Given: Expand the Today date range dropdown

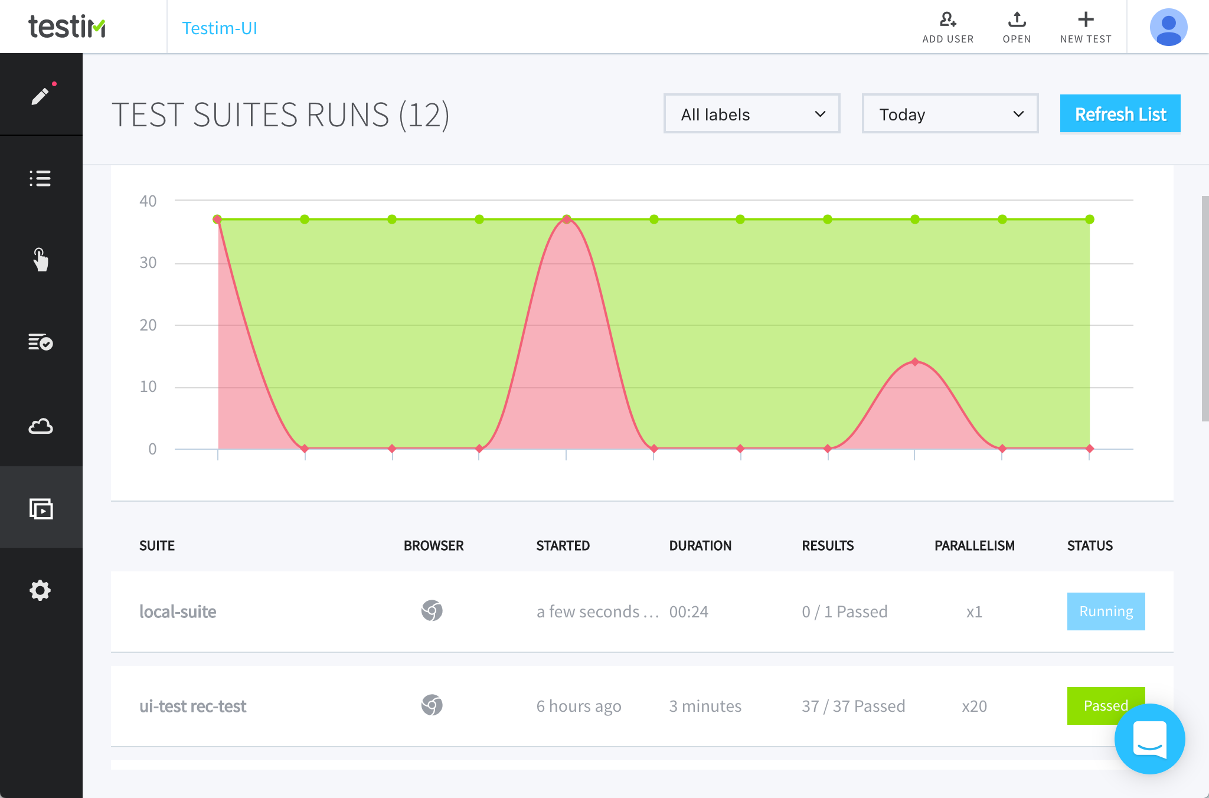Looking at the screenshot, I should (x=950, y=114).
